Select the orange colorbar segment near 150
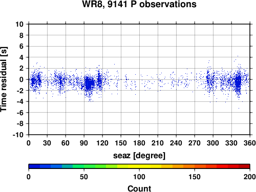The image size is (256, 192). tap(195, 166)
